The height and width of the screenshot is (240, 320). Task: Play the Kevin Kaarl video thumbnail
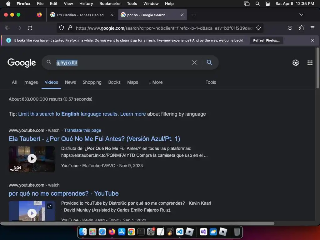32,211
